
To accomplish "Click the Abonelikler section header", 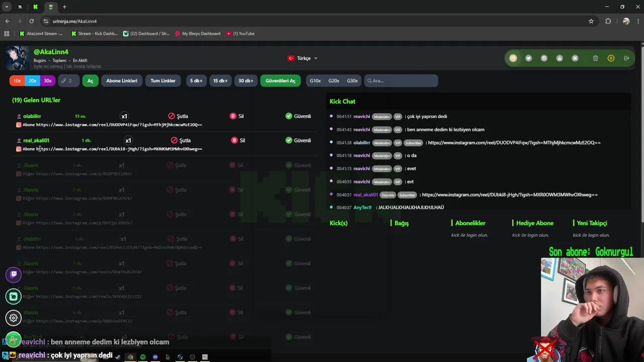I will point(470,223).
